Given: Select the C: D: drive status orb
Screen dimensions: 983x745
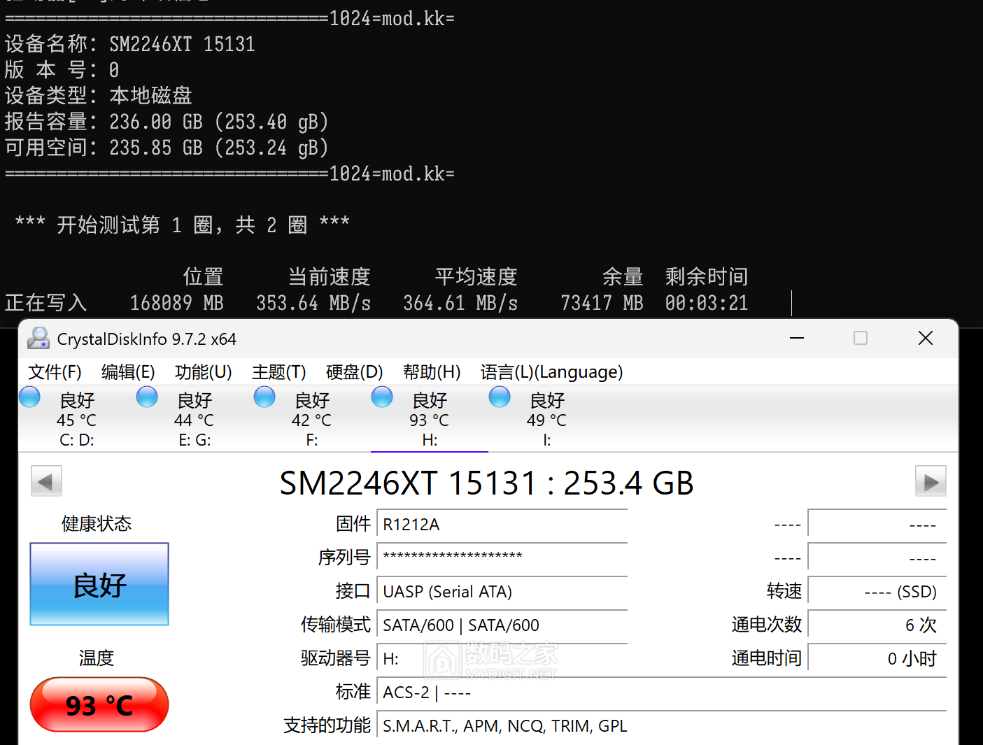Looking at the screenshot, I should point(29,397).
